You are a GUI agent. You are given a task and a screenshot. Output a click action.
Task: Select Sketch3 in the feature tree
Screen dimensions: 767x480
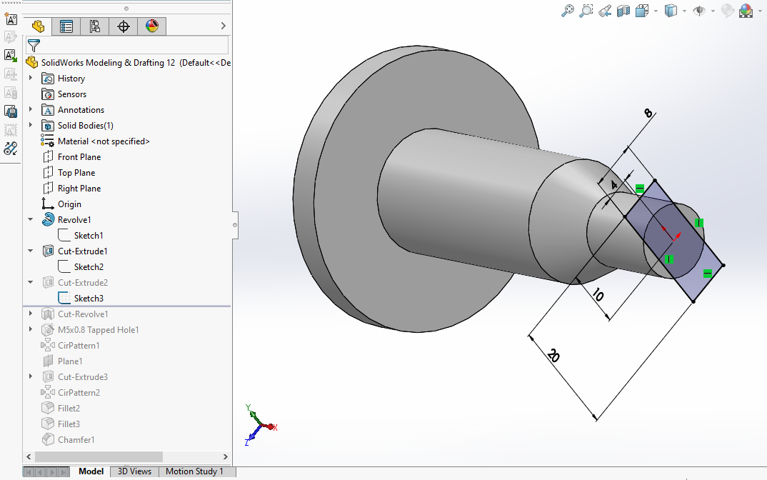(x=89, y=299)
